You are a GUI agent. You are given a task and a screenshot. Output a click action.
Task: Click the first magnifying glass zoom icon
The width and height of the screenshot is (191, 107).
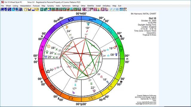pos(111,9)
